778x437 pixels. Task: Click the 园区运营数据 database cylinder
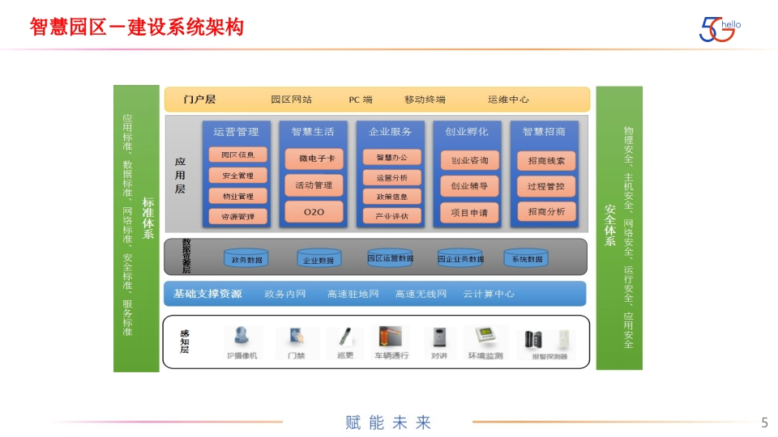click(x=390, y=257)
